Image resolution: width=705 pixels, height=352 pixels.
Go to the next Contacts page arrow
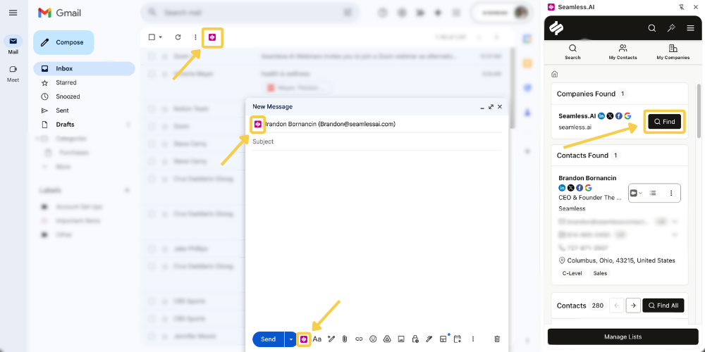(x=633, y=306)
